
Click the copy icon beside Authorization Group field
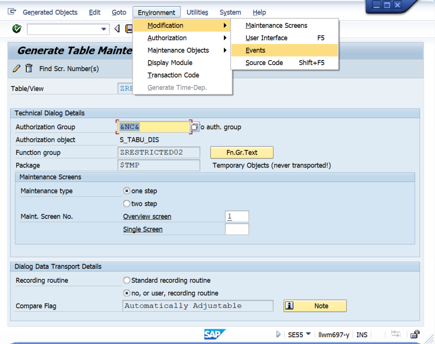click(x=195, y=126)
